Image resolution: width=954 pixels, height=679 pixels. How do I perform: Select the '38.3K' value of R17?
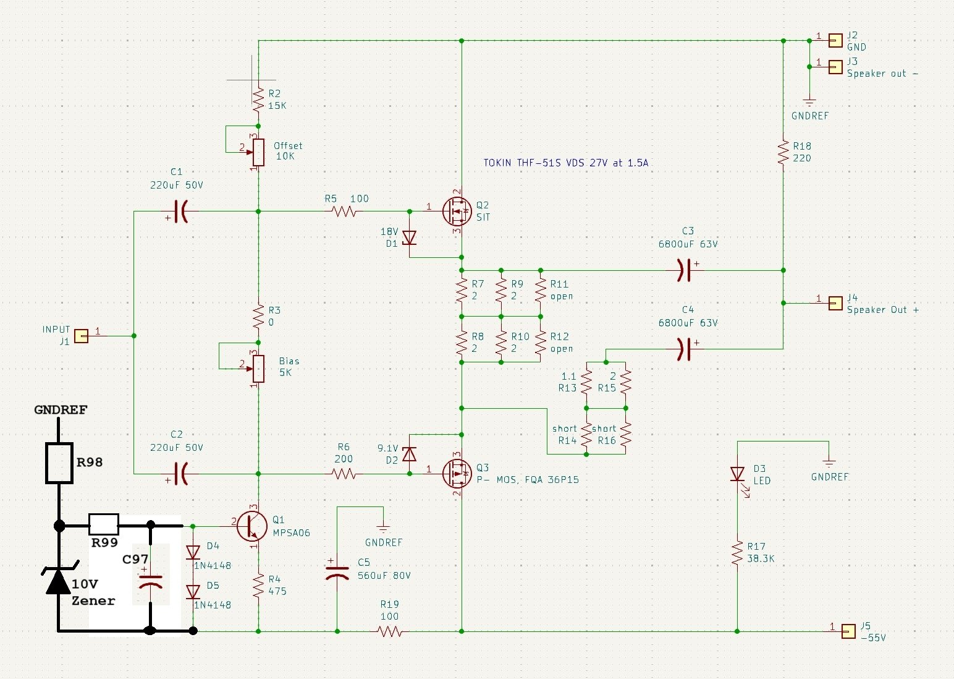[x=761, y=558]
